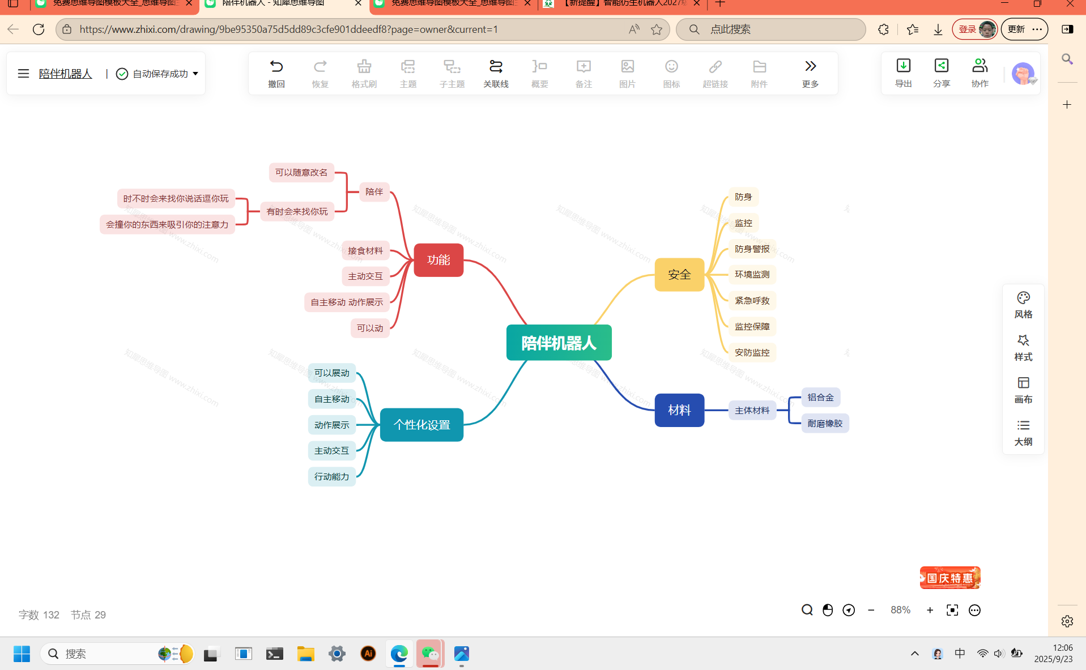This screenshot has height=670, width=1086.
Task: Open the 风格 theme style panel
Action: tap(1023, 305)
